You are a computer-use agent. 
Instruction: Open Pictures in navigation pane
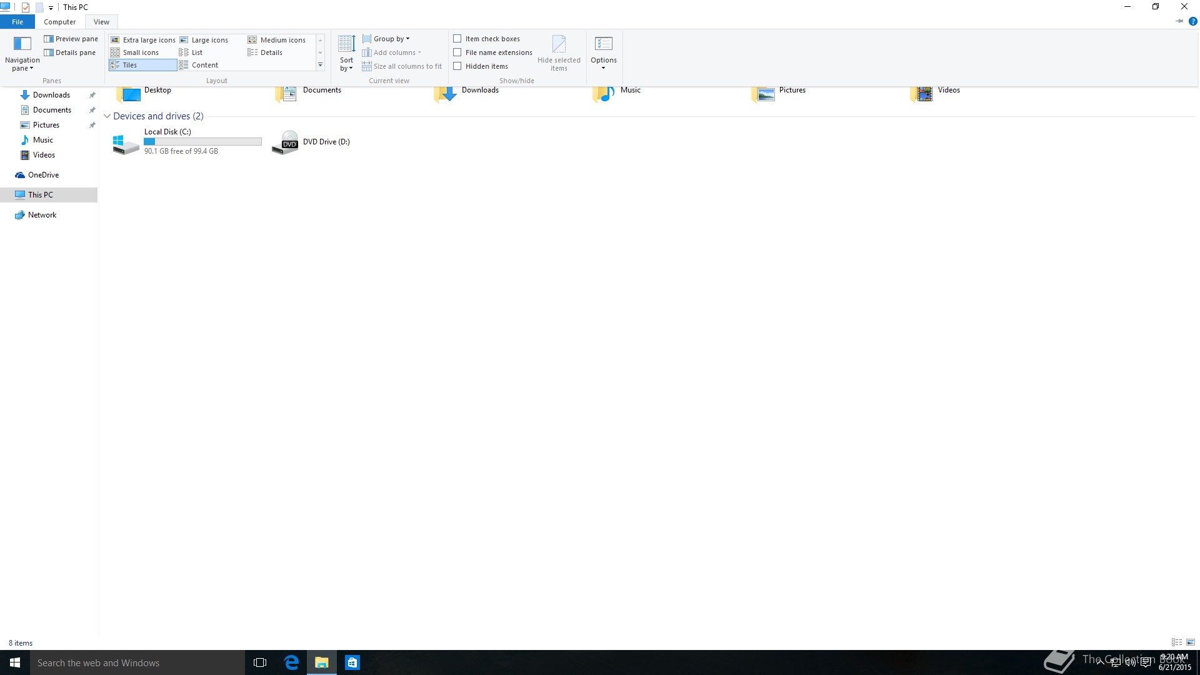(x=46, y=125)
